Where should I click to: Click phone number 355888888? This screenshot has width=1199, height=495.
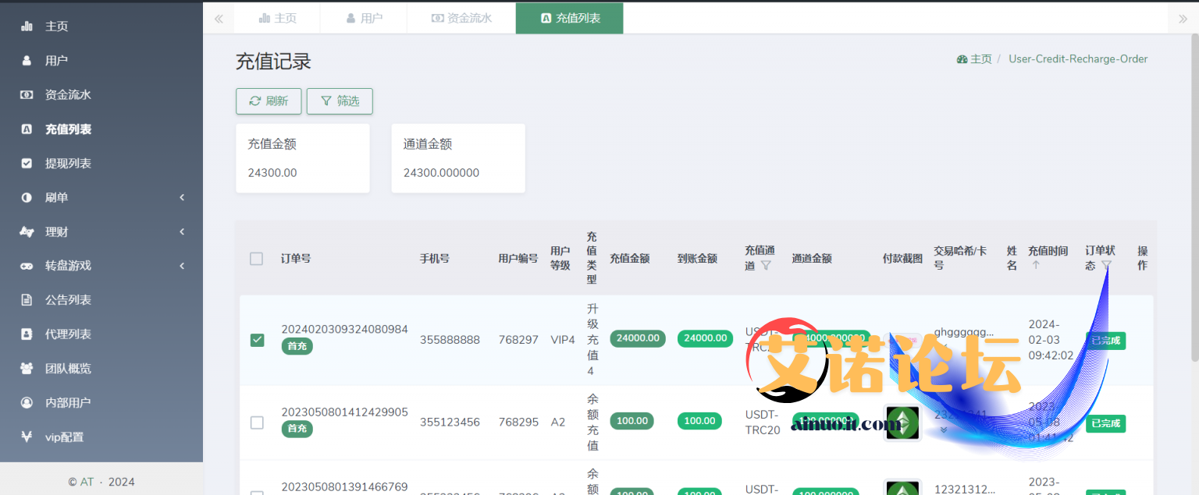[x=450, y=340]
